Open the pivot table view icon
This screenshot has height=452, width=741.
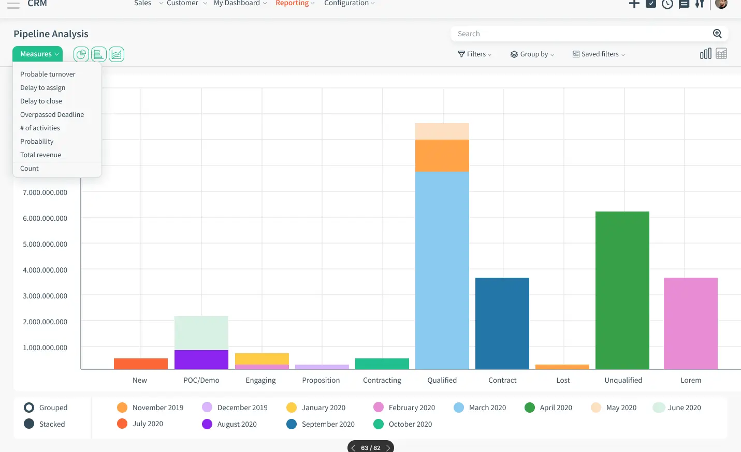click(x=721, y=54)
